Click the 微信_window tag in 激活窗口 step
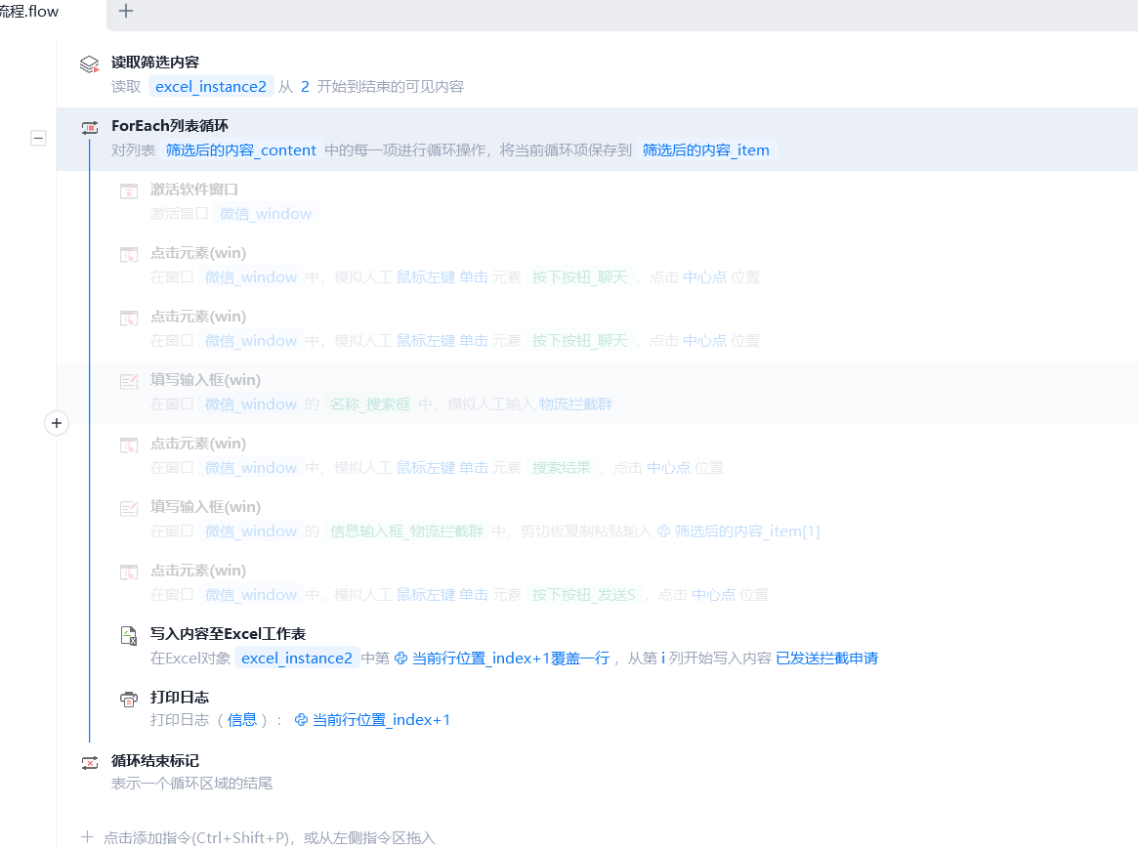 [x=266, y=213]
